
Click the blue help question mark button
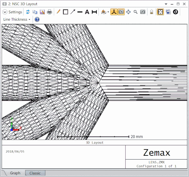[37, 20]
